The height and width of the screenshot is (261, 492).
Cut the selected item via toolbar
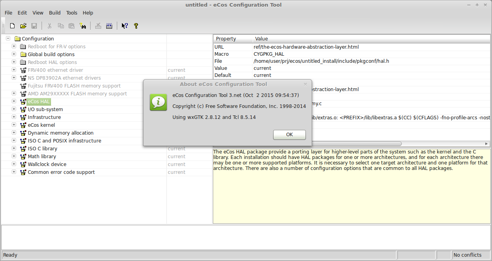(x=49, y=26)
